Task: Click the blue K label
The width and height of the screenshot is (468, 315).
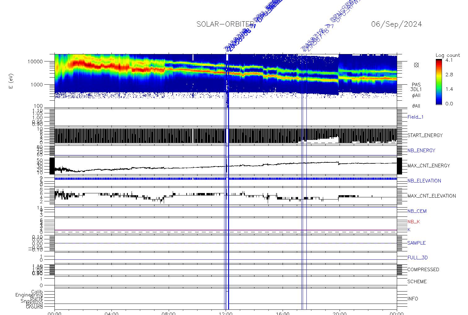Action: [x=409, y=230]
